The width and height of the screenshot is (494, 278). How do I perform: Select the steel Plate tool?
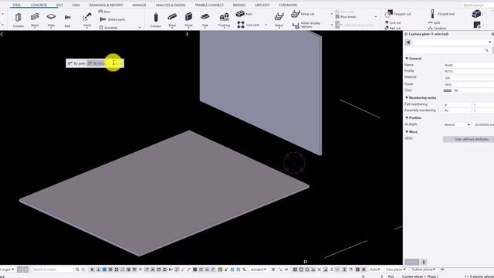coord(51,19)
